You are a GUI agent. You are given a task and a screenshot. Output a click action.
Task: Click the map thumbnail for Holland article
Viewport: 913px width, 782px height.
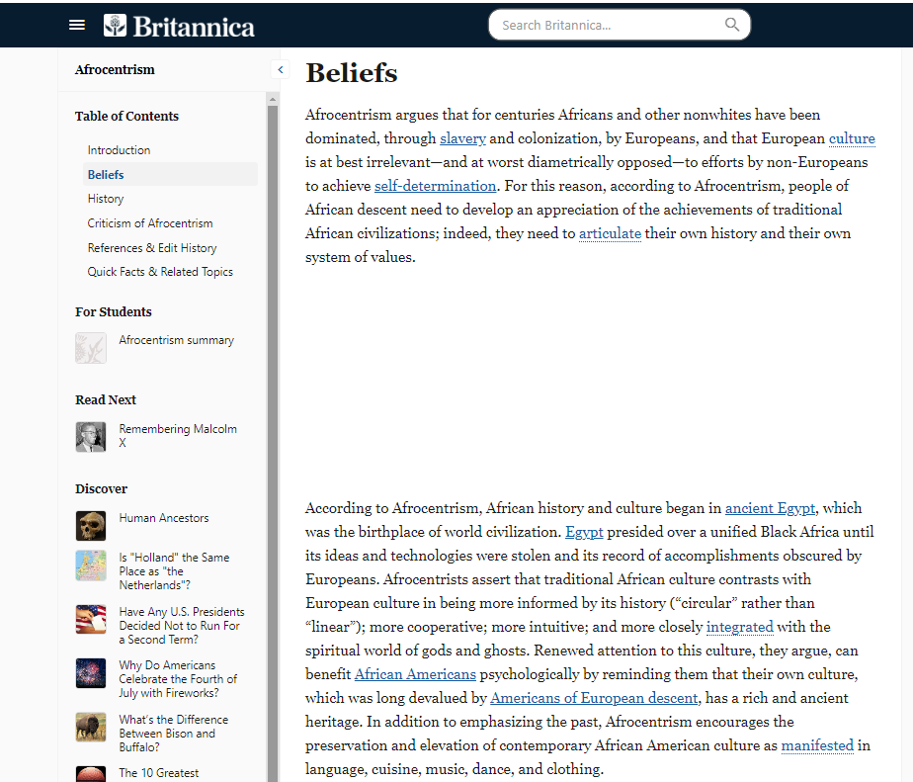coord(91,565)
